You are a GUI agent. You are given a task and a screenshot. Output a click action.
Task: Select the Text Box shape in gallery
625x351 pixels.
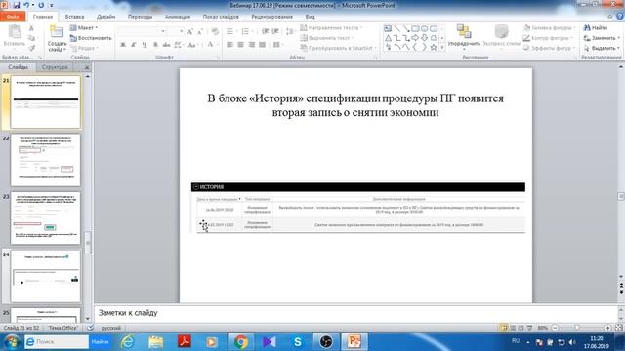point(388,28)
